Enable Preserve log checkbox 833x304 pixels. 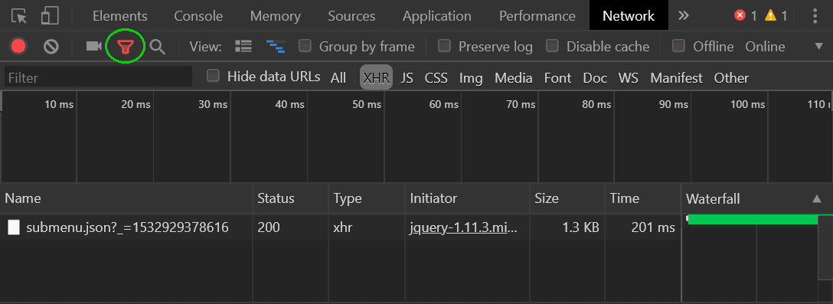[444, 46]
